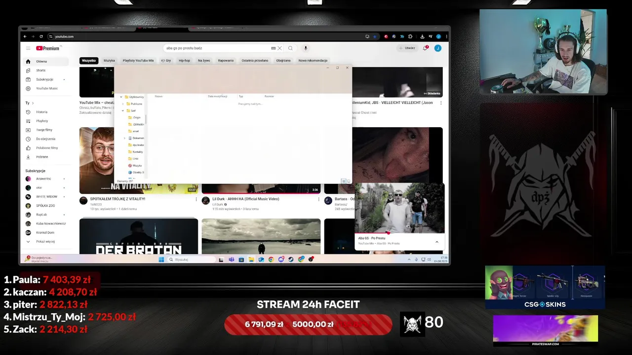Reload the page with the refresh icon
The width and height of the screenshot is (632, 355).
41,36
